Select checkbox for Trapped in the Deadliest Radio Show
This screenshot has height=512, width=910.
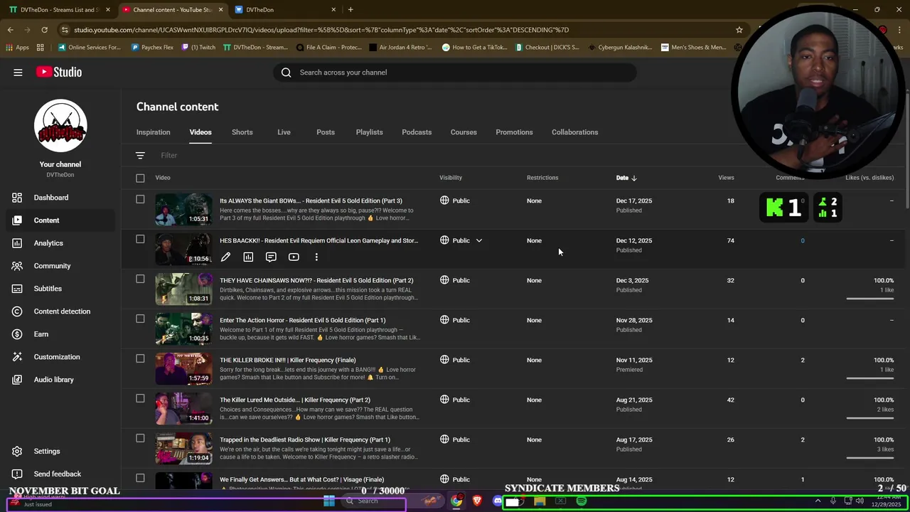[x=140, y=438]
